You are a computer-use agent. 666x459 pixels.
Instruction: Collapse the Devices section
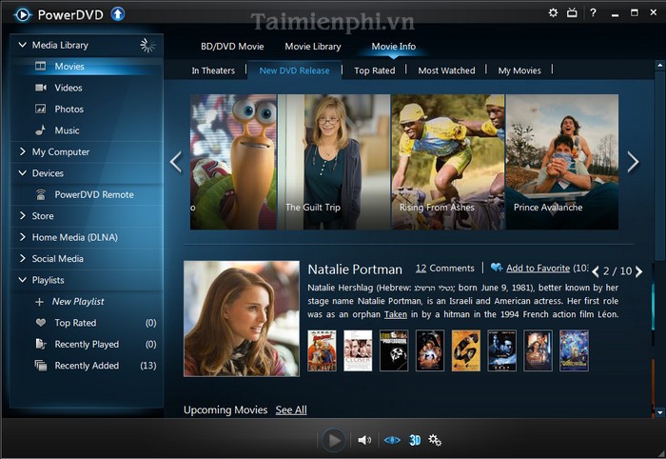23,173
